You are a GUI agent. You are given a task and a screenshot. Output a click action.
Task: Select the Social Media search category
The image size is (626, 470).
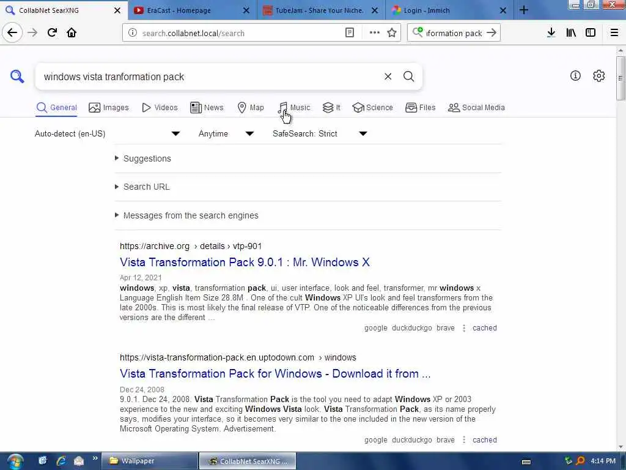click(x=476, y=108)
